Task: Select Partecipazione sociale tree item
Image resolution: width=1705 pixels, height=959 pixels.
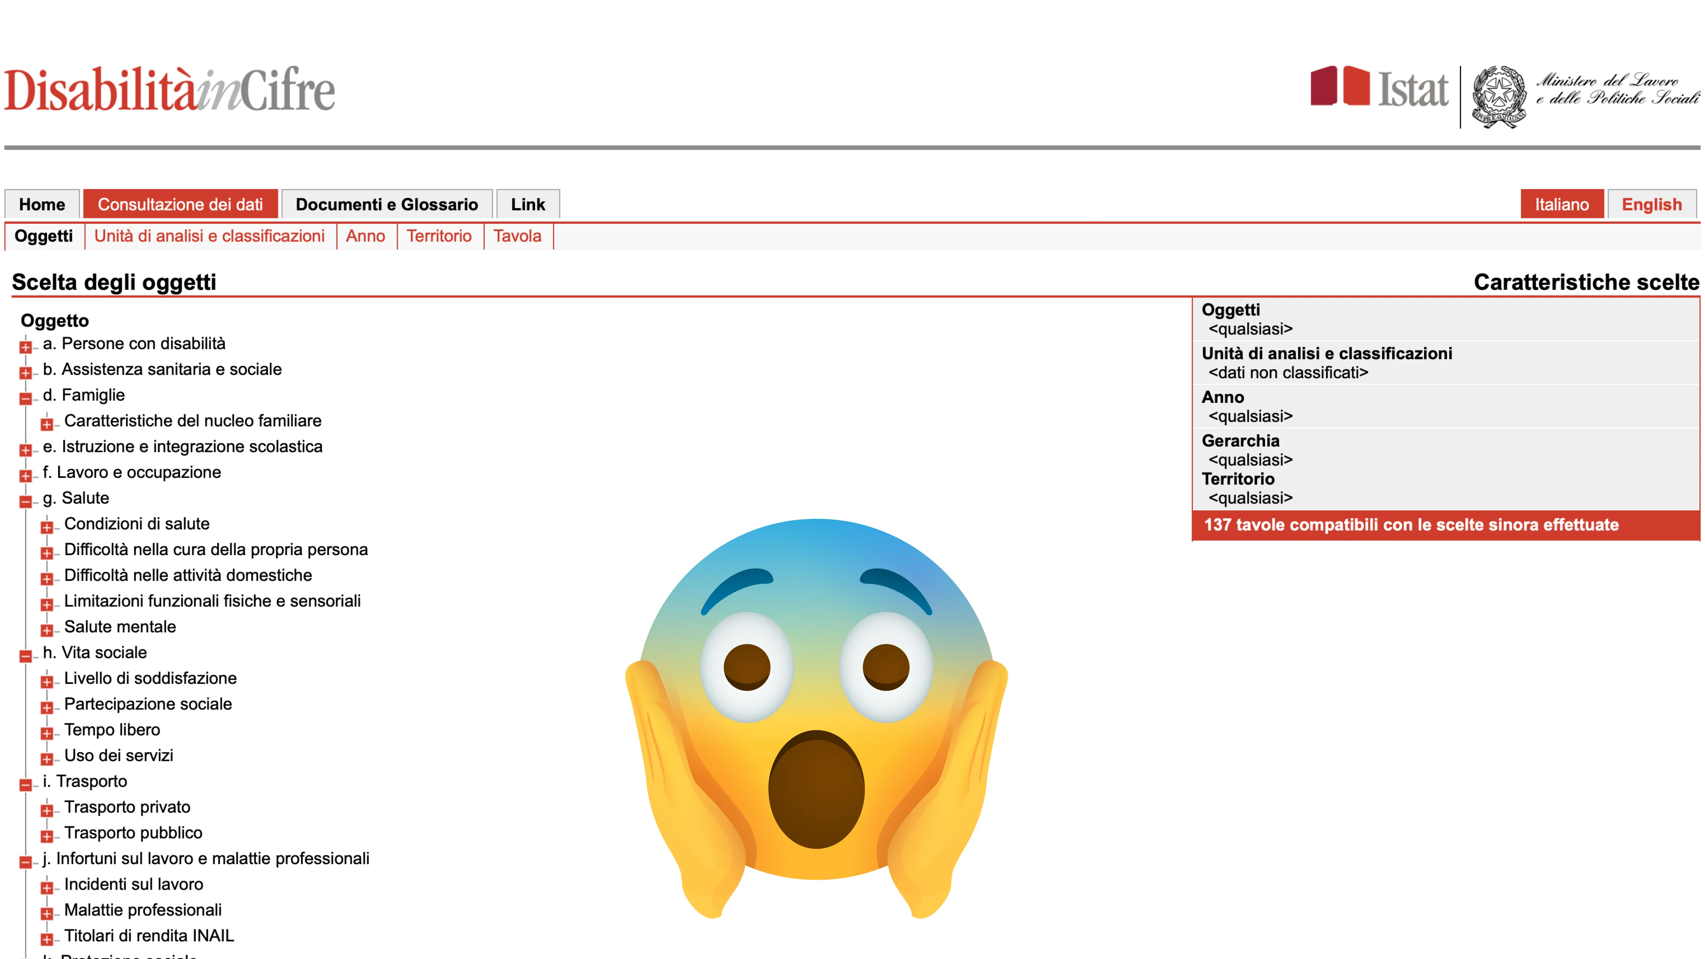Action: click(x=148, y=704)
